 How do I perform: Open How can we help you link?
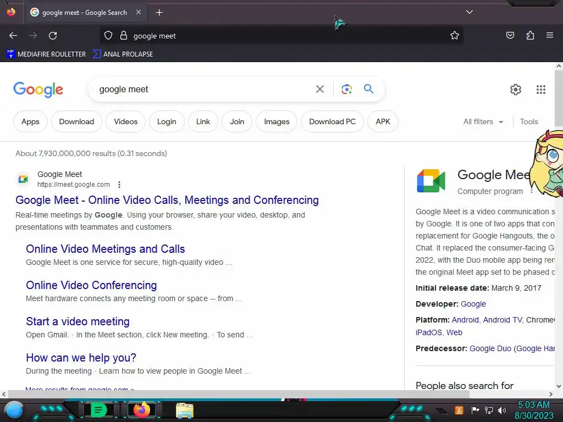(x=81, y=357)
